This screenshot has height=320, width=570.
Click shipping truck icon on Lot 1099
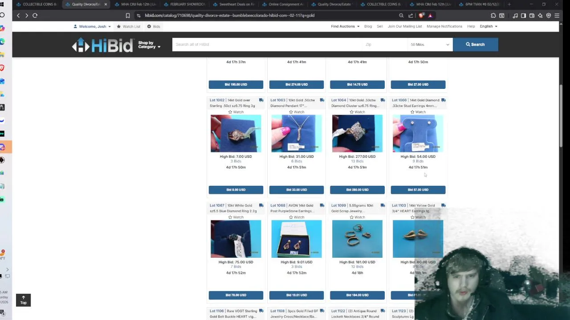[383, 205]
